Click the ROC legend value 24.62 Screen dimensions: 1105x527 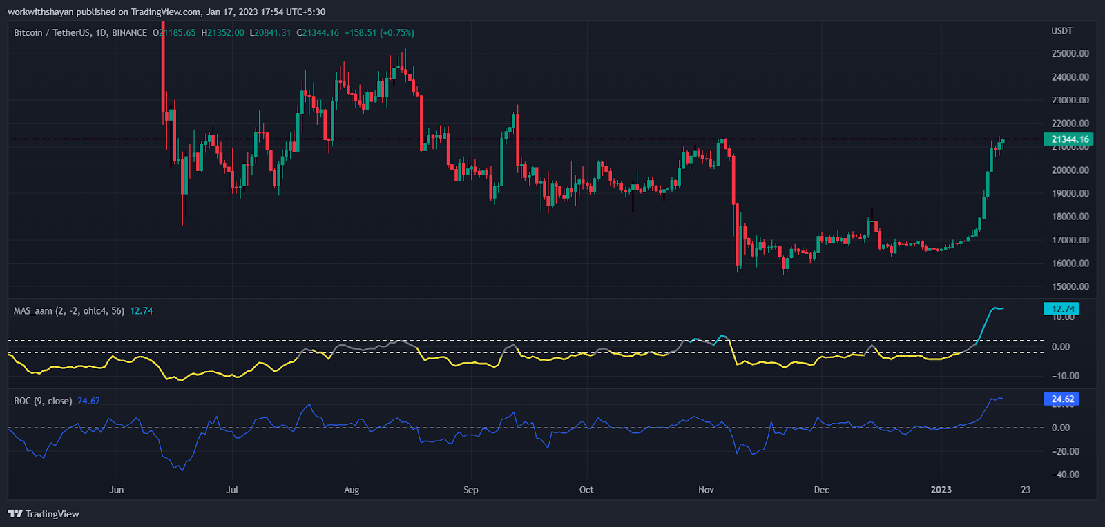click(x=88, y=401)
